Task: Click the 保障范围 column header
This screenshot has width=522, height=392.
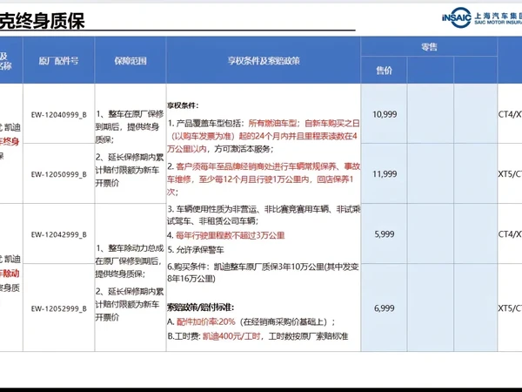Action: coord(130,61)
